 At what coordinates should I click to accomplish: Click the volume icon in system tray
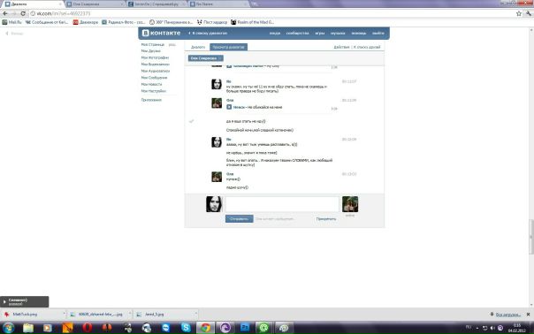tap(492, 328)
